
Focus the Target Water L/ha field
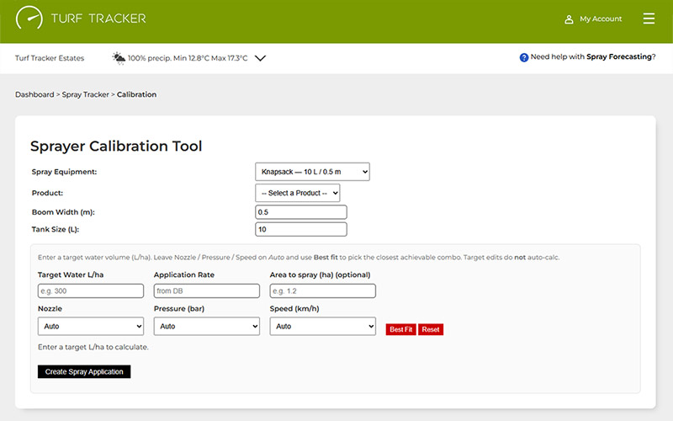click(91, 290)
